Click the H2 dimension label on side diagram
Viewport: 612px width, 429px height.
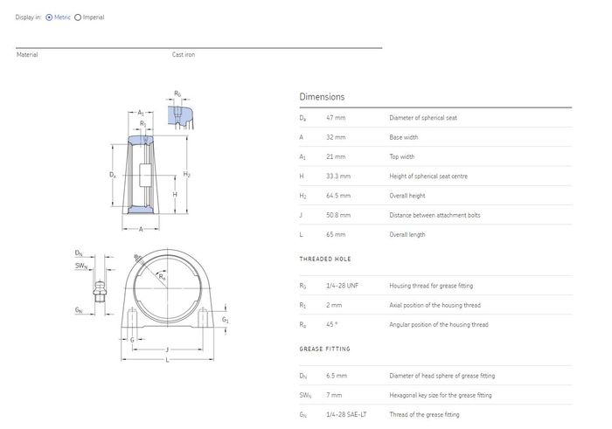tap(186, 174)
